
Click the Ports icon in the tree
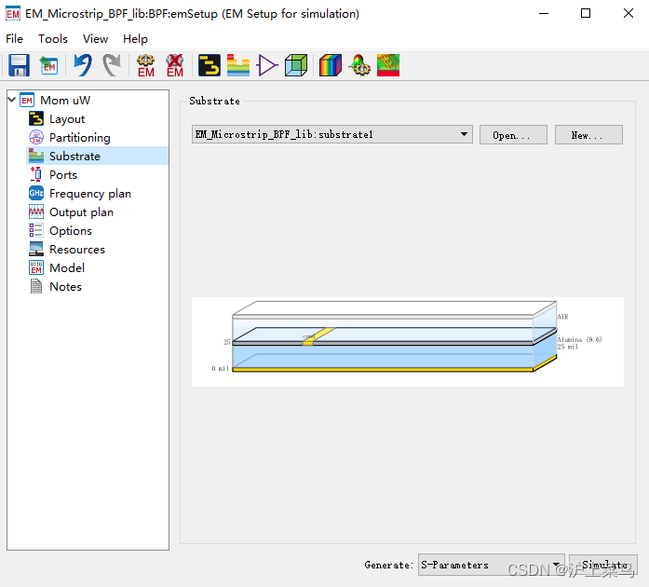(36, 174)
